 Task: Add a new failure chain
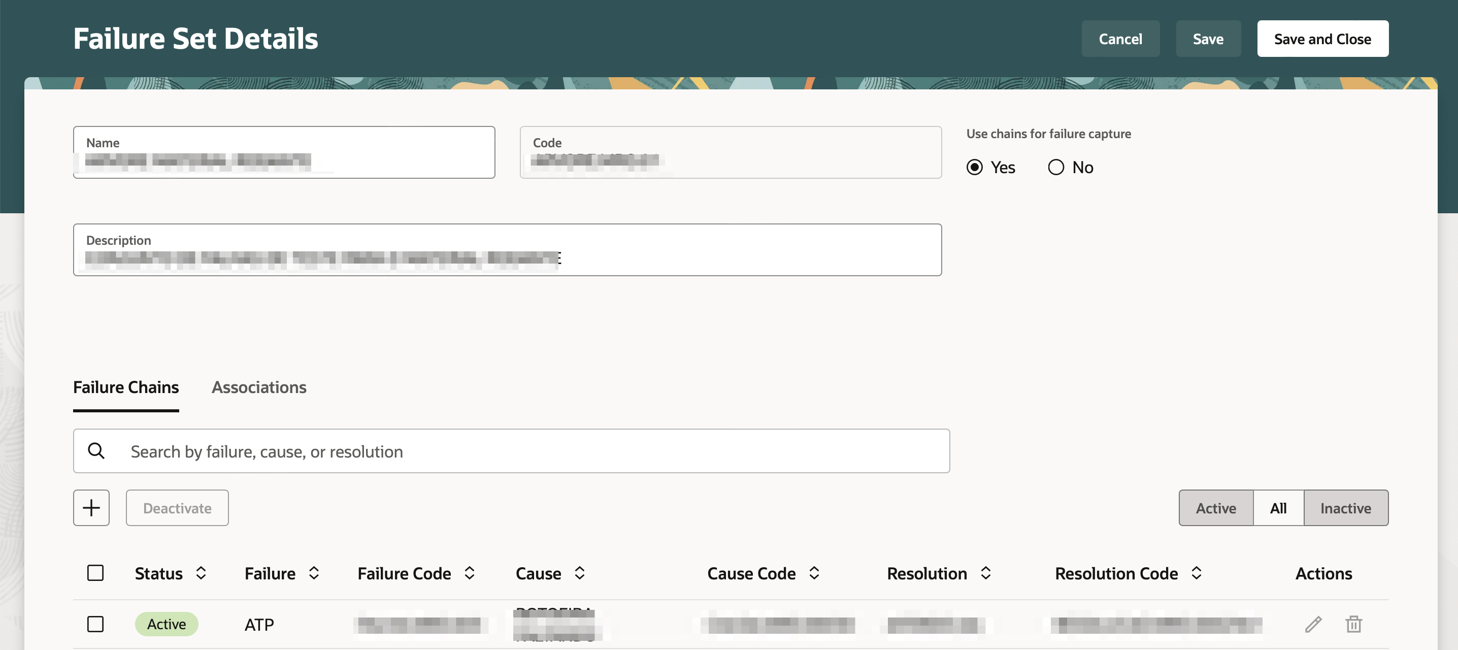[91, 507]
